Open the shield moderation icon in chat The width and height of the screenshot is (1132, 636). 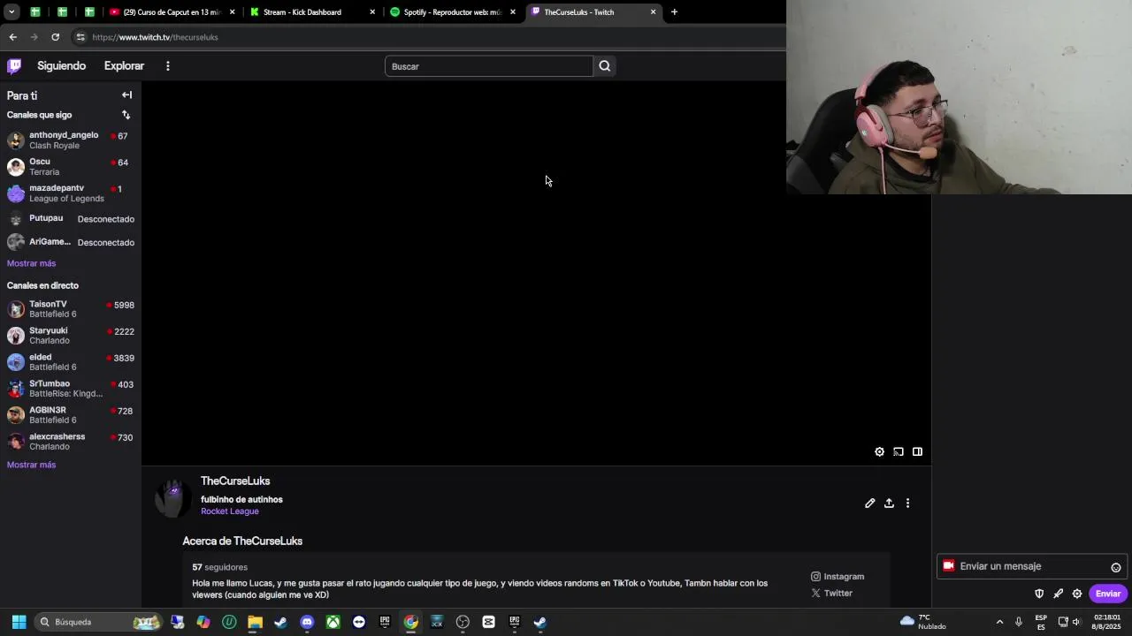pyautogui.click(x=1039, y=594)
